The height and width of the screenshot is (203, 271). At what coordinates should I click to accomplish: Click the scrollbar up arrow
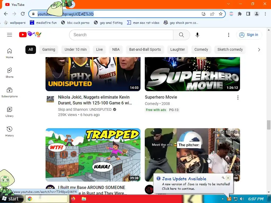[269, 30]
